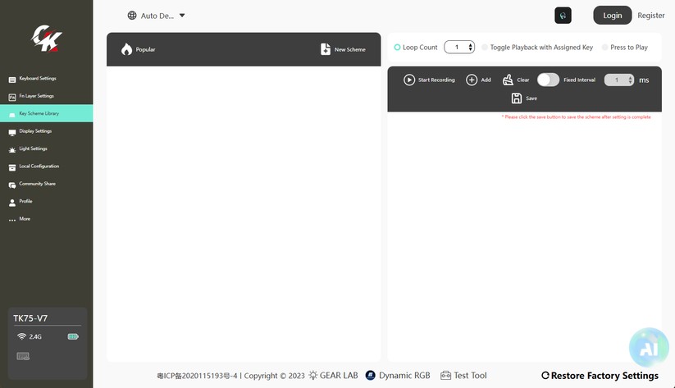Open the floating AI assistant bubble

[649, 348]
